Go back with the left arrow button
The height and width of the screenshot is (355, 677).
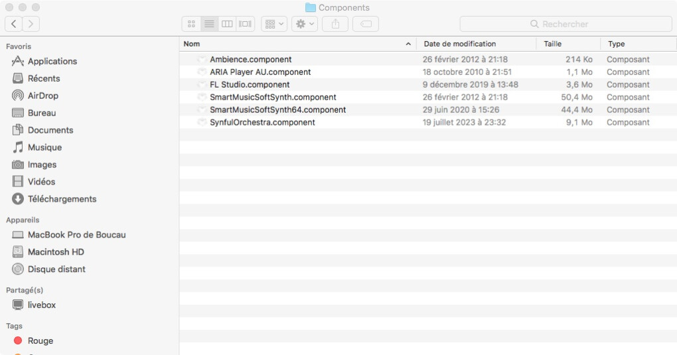(13, 24)
